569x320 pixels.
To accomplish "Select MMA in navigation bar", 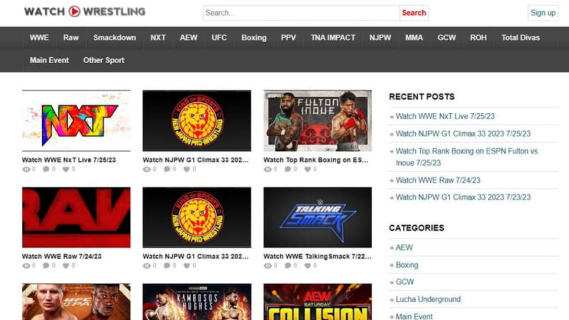I will [414, 38].
